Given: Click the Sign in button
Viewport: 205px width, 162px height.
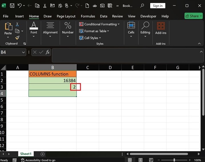Looking at the screenshot, I should tap(158, 6).
